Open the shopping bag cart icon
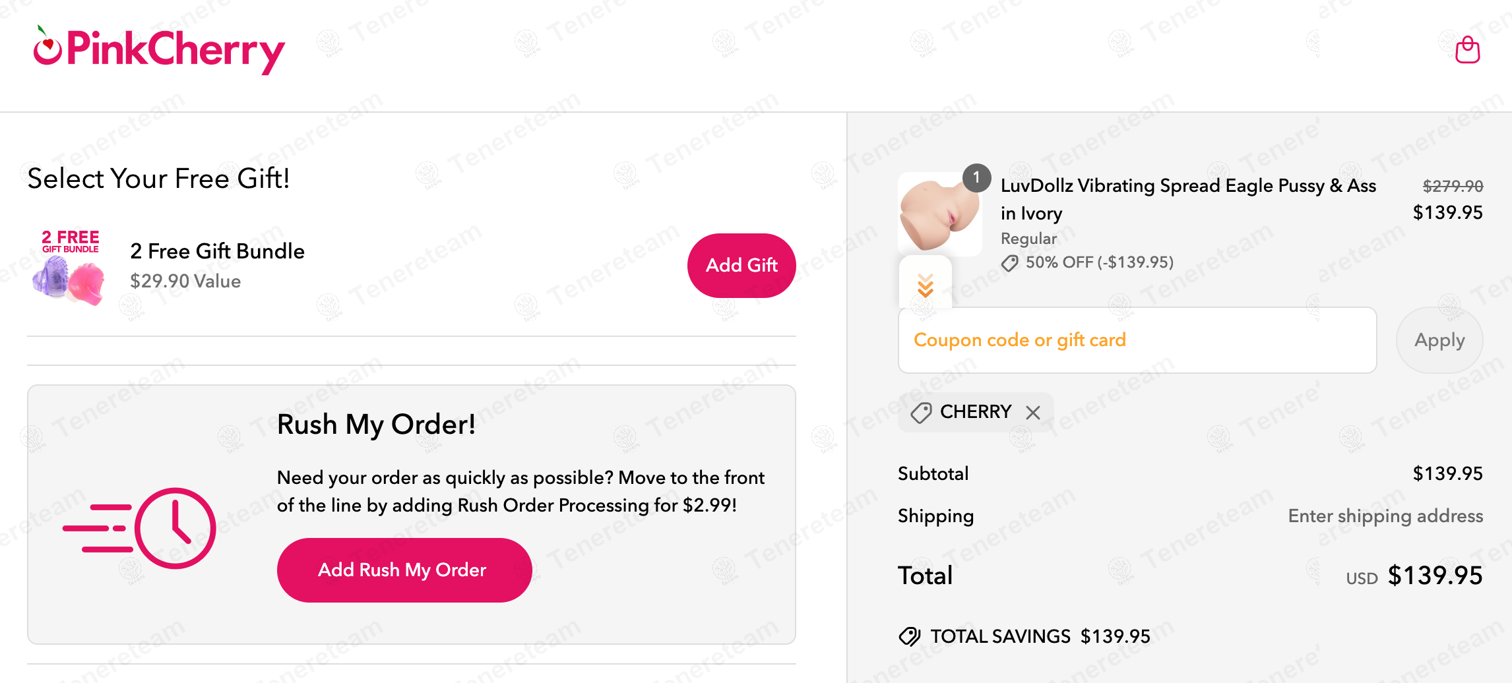The height and width of the screenshot is (683, 1512). click(x=1467, y=50)
